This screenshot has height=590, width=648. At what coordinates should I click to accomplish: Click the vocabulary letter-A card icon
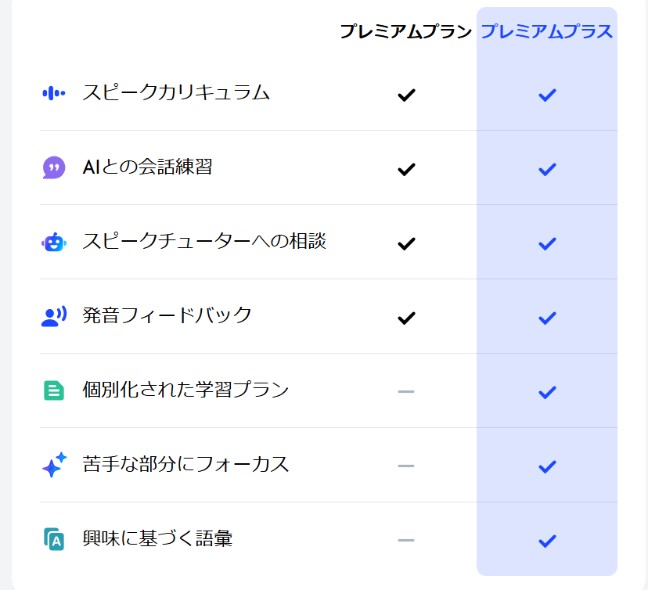pyautogui.click(x=54, y=539)
